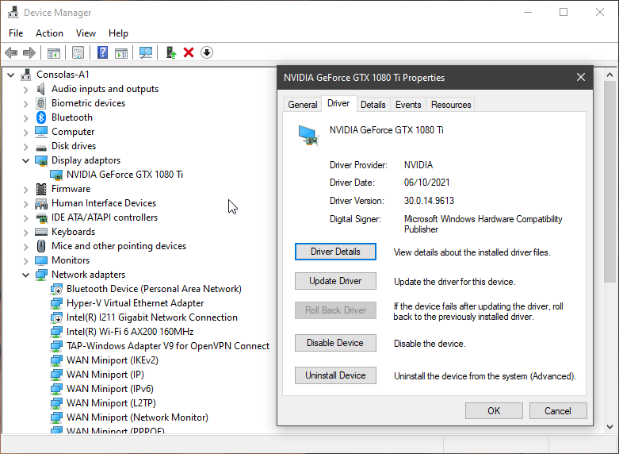The image size is (619, 454).
Task: Click the Hyper-V Virtual Ethernet Adapter icon
Action: pos(56,303)
